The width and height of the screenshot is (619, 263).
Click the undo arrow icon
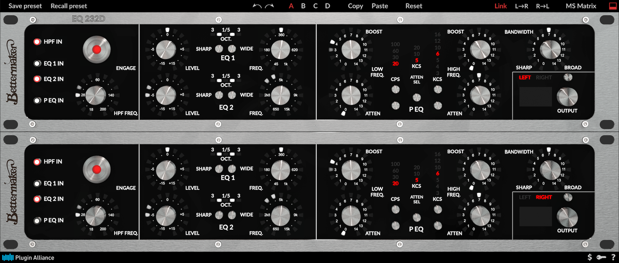click(x=257, y=6)
